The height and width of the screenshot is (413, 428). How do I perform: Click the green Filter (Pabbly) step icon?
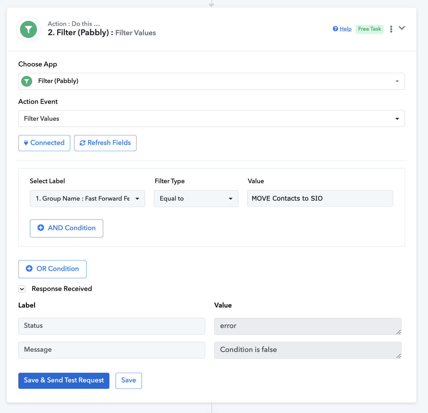pyautogui.click(x=28, y=29)
